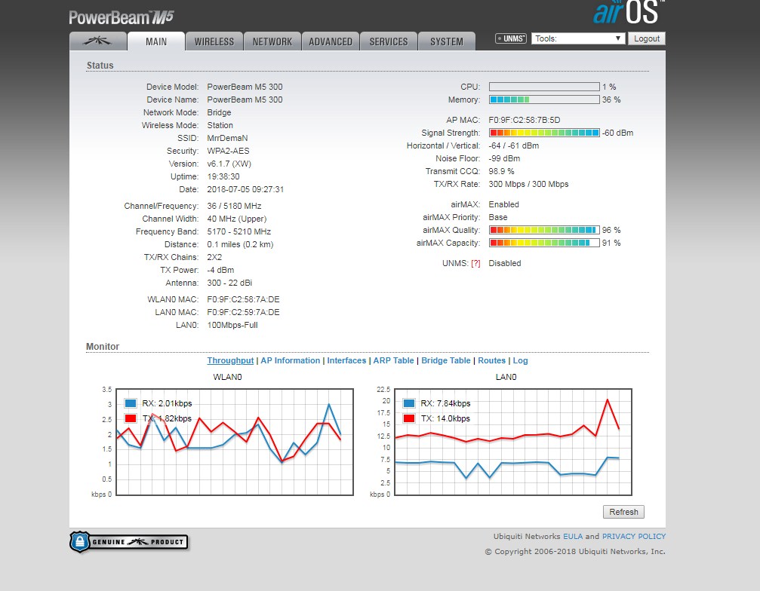Viewport: 760px width, 591px height.
Task: Select the Channel Width value 40 MHz (Upper)
Action: pos(237,219)
